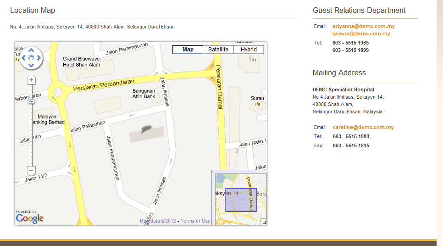Viewport: 443px width, 246px height.
Task: Click Seksyen 14 label in overview map
Action: [227, 193]
